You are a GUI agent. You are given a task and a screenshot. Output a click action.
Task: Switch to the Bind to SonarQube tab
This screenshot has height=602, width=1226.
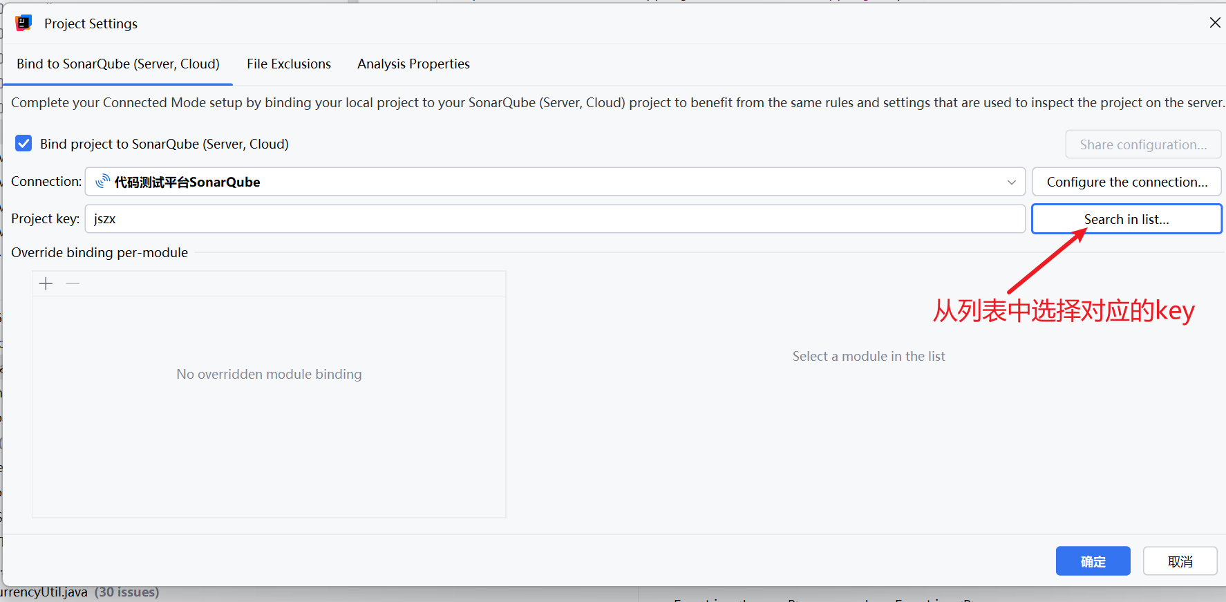coord(118,64)
